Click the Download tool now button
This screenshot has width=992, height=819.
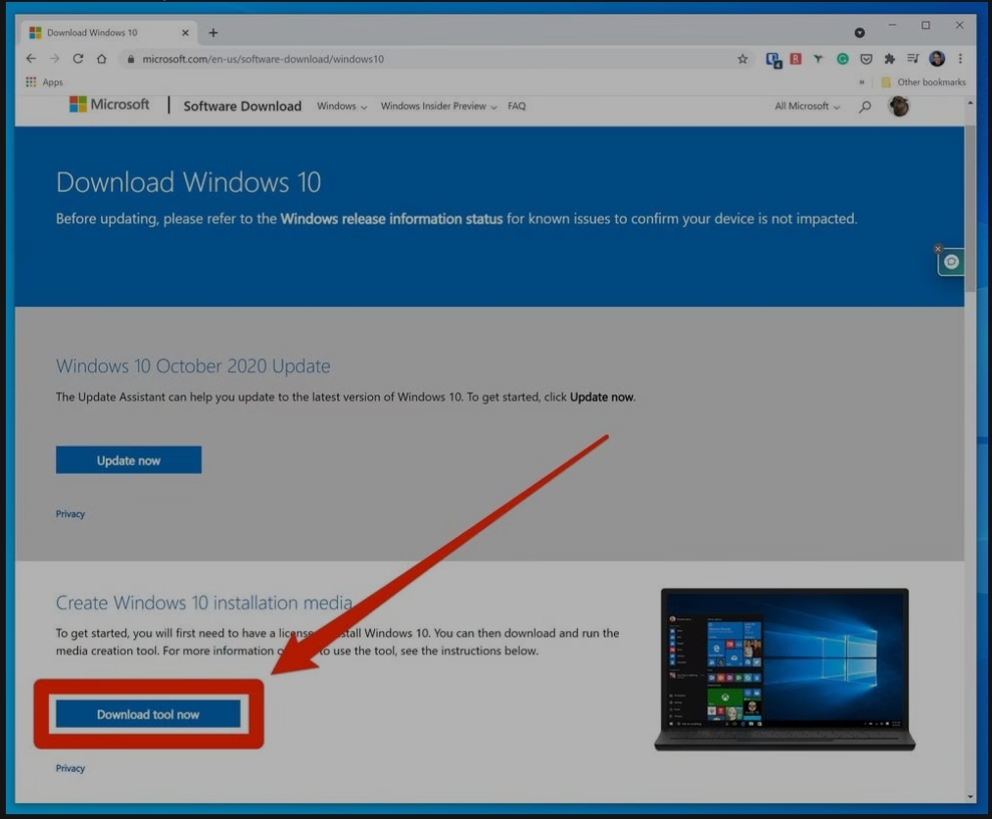tap(148, 714)
